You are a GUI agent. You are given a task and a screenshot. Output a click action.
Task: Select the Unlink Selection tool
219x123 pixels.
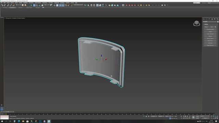click(11, 5)
